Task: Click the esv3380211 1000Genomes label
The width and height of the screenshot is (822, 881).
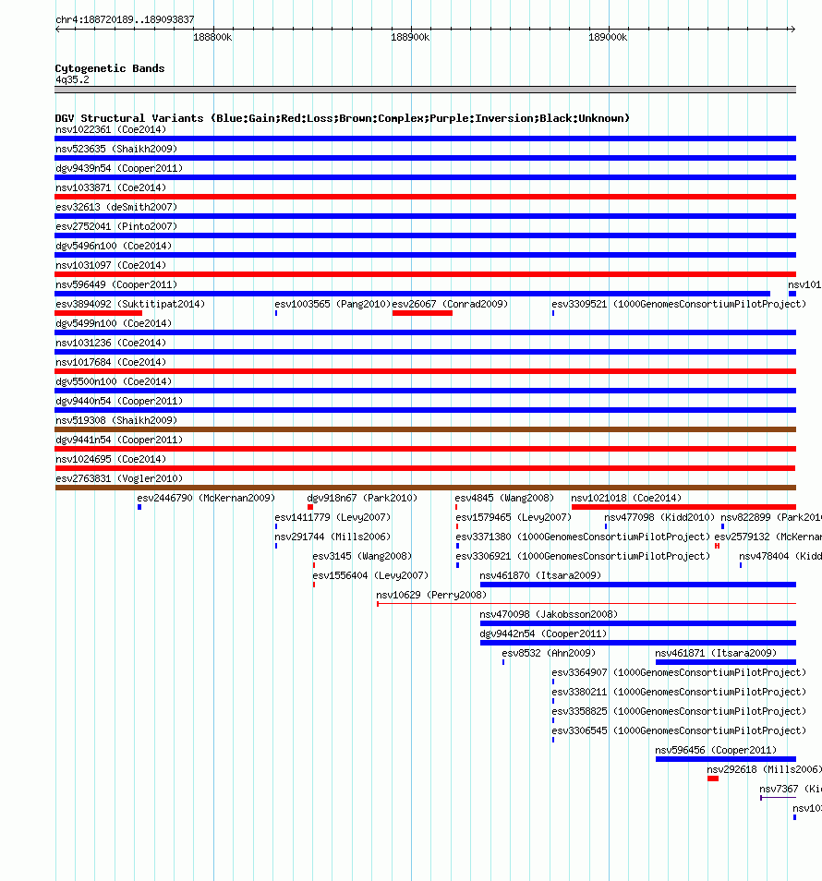Action: [x=679, y=692]
